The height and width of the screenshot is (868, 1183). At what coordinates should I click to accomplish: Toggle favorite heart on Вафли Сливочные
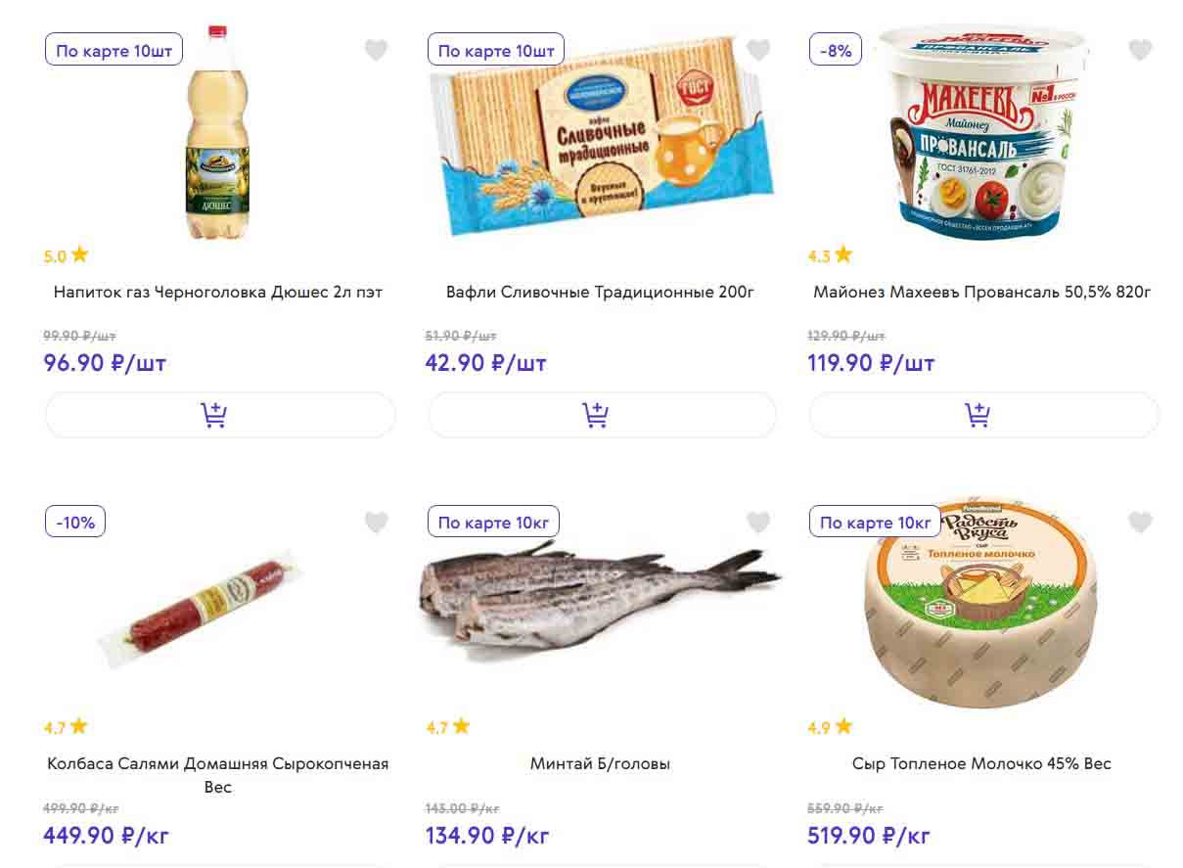click(758, 50)
